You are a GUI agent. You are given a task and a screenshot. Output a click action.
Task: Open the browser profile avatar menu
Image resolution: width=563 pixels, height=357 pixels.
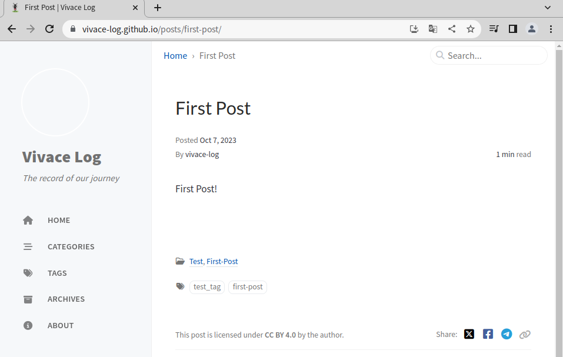click(532, 29)
